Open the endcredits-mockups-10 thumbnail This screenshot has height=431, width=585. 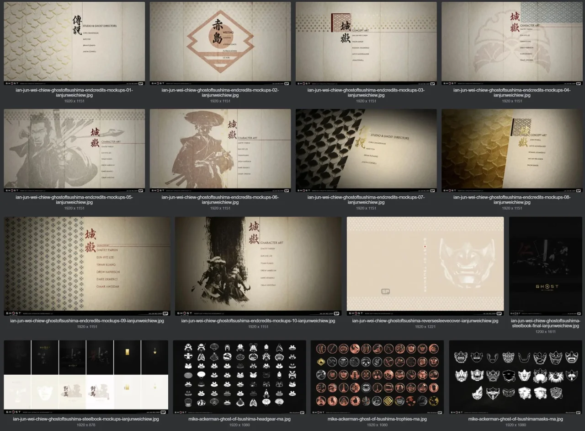tap(258, 266)
